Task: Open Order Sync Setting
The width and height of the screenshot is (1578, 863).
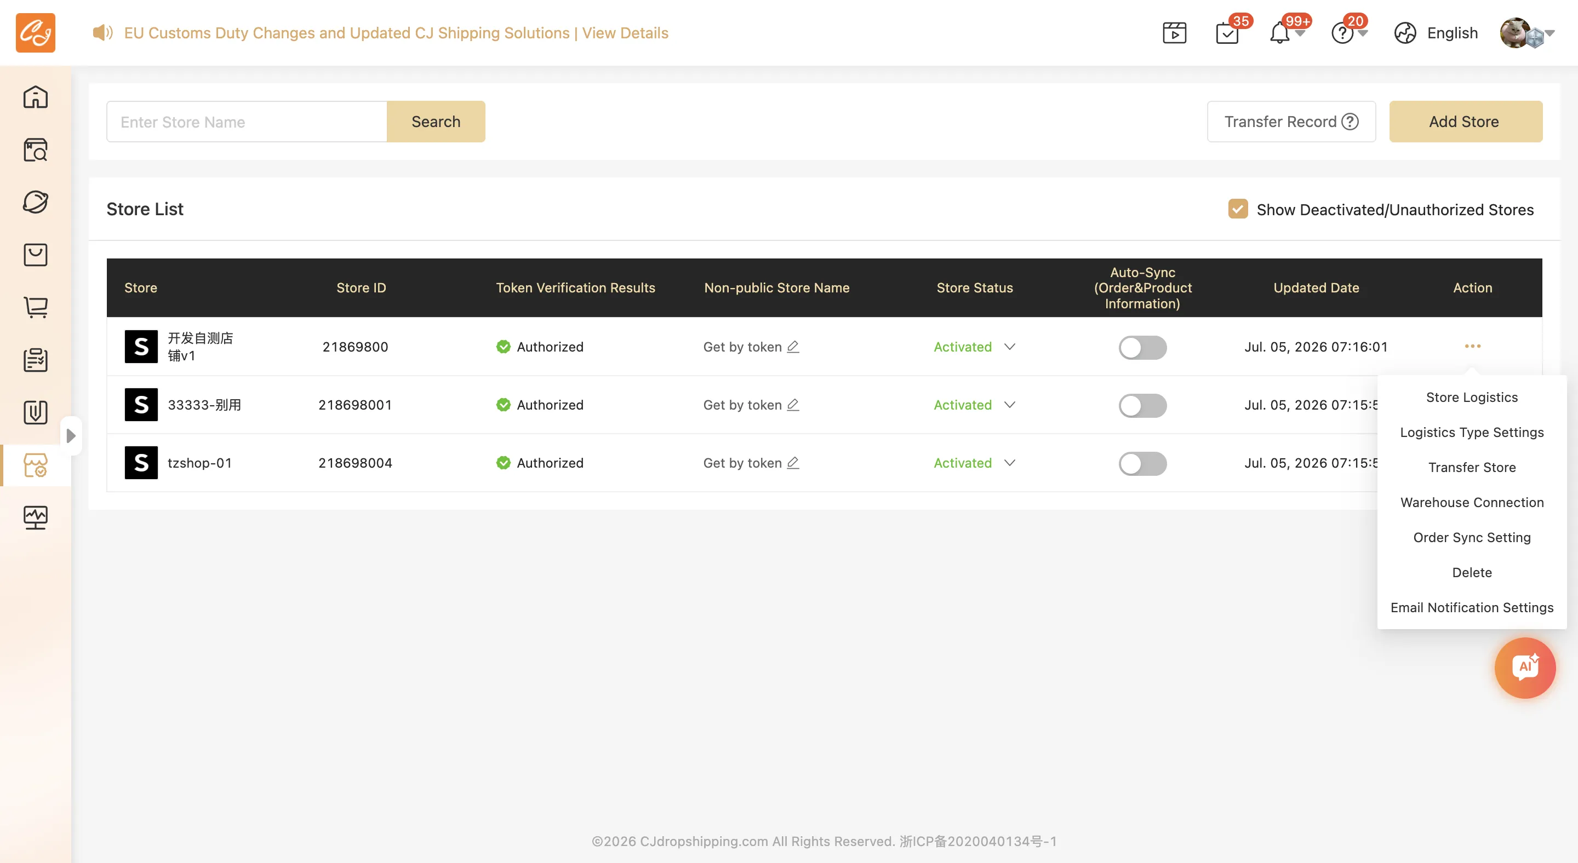Action: (x=1472, y=537)
